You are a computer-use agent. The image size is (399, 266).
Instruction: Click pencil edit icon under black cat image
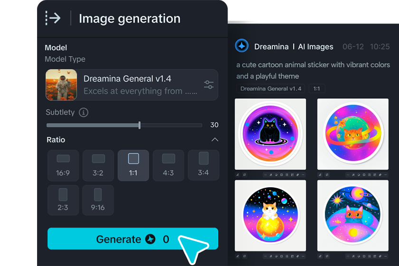(237, 175)
